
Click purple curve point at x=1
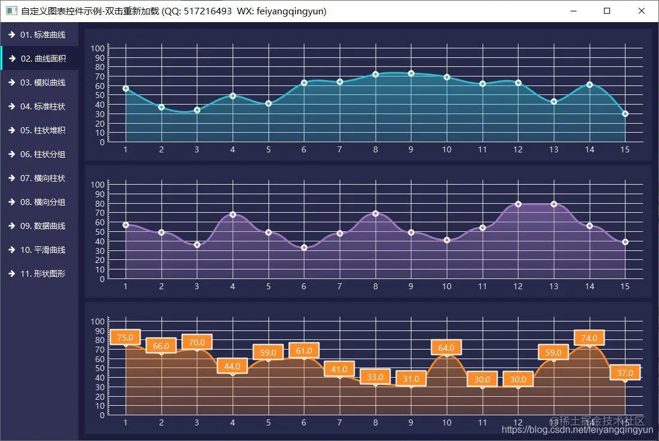pos(126,225)
